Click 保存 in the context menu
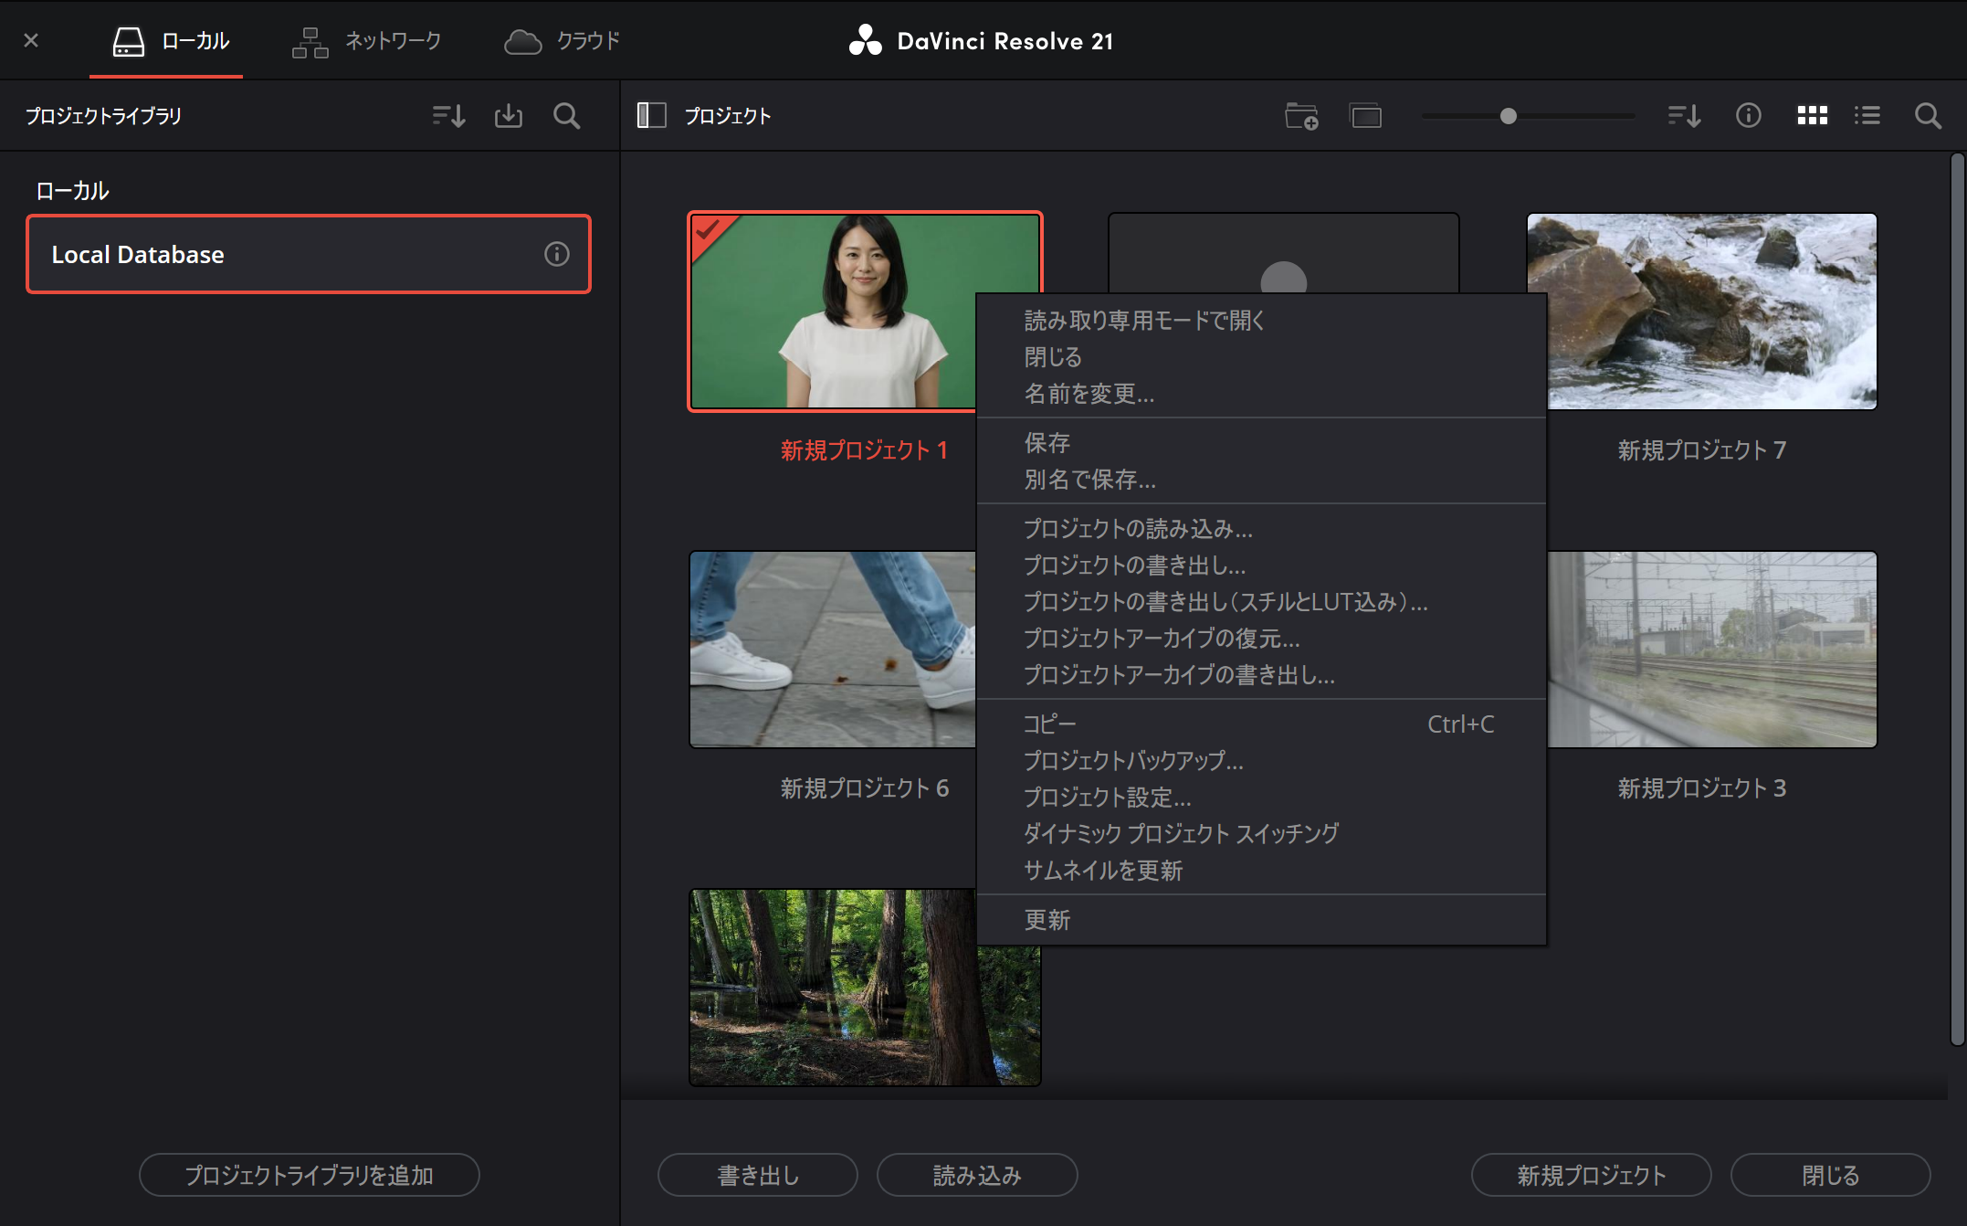This screenshot has height=1226, width=1967. pos(1261,443)
